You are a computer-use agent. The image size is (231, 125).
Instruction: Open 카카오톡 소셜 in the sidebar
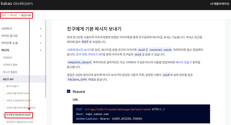click(x=10, y=43)
